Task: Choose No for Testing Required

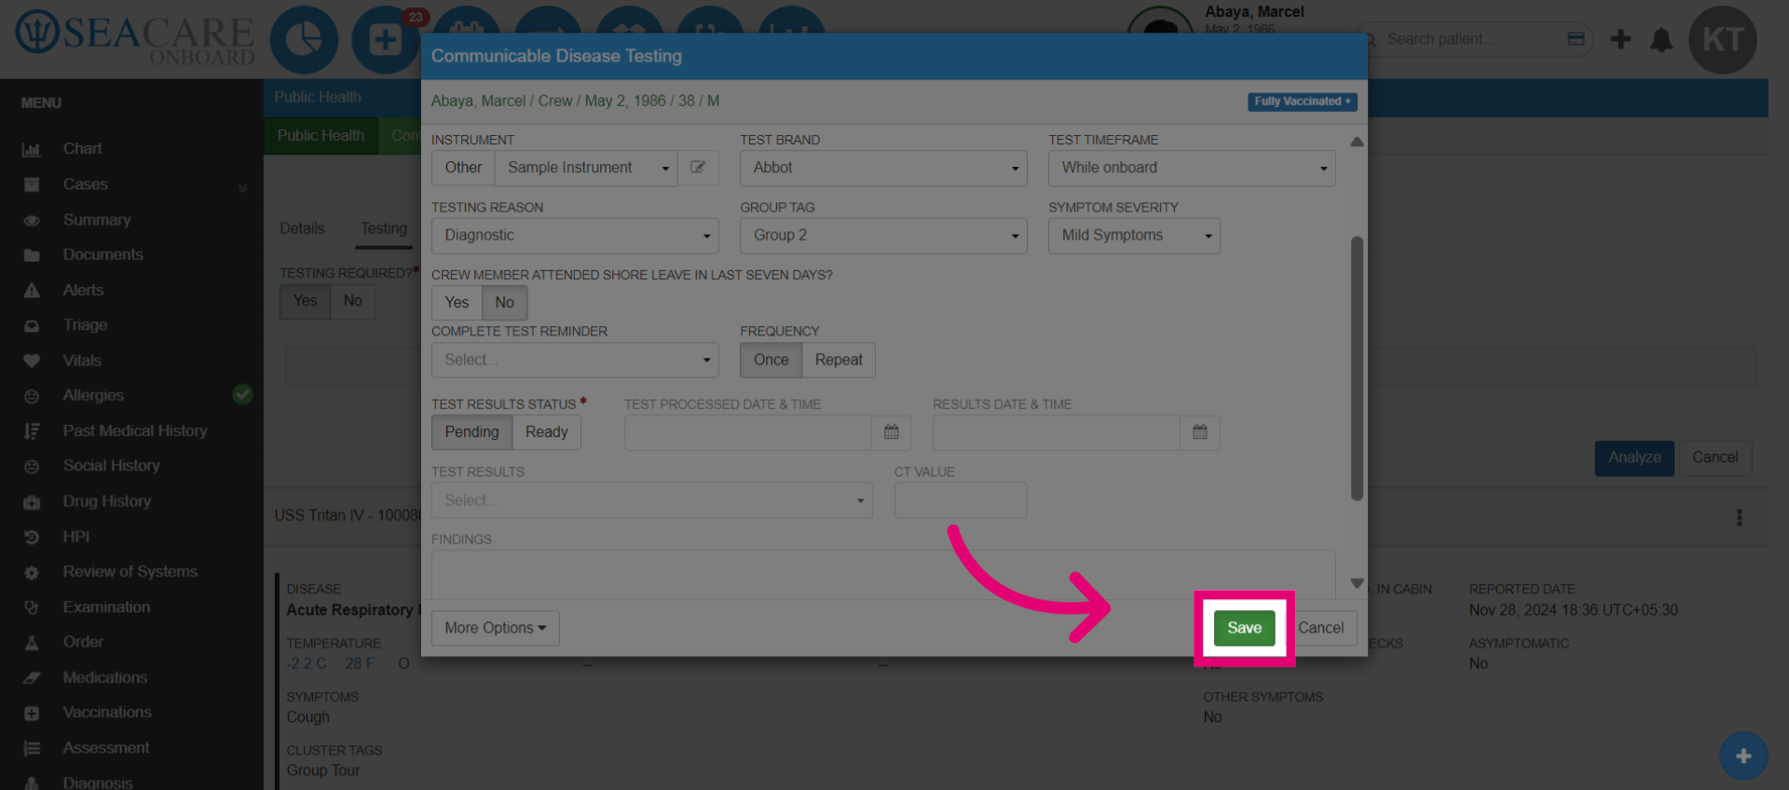Action: click(352, 301)
